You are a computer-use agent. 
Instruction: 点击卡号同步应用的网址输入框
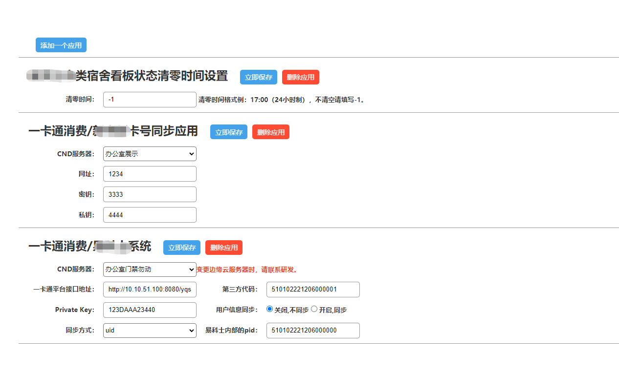point(150,174)
